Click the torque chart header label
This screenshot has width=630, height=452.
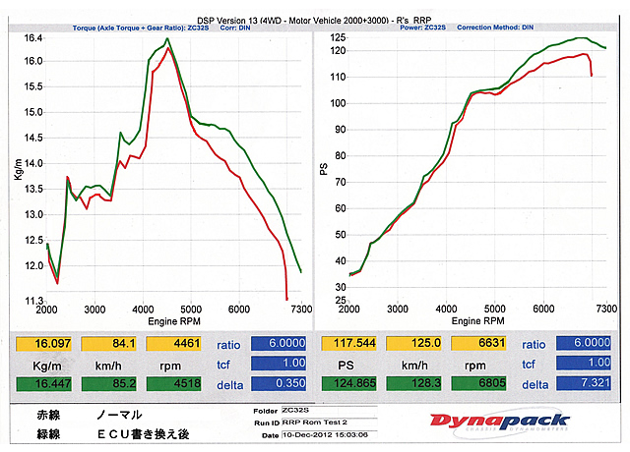(141, 28)
